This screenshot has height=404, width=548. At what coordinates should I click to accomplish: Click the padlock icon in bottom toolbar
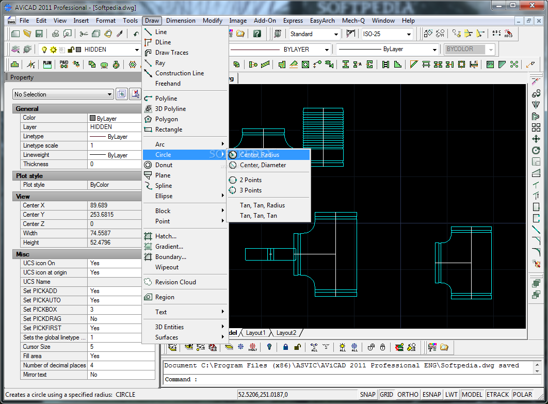[x=285, y=347]
